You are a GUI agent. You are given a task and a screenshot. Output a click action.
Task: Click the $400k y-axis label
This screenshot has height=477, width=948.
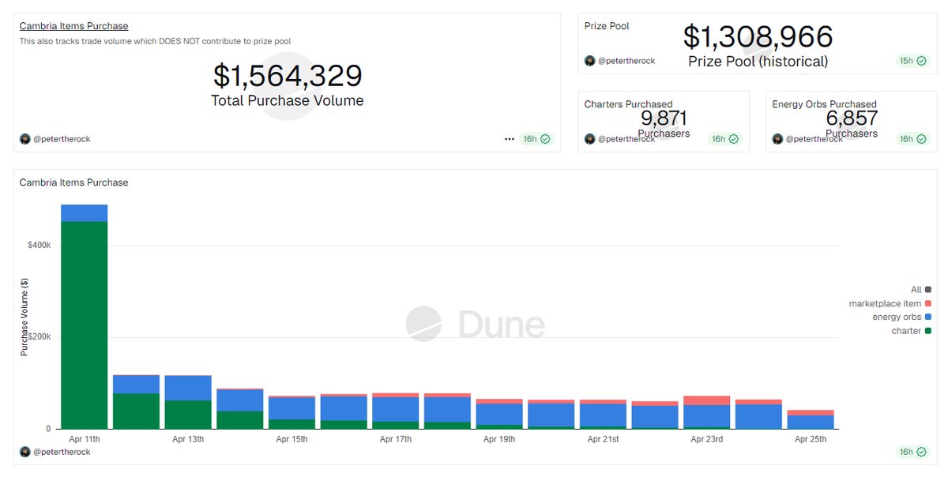pos(38,246)
